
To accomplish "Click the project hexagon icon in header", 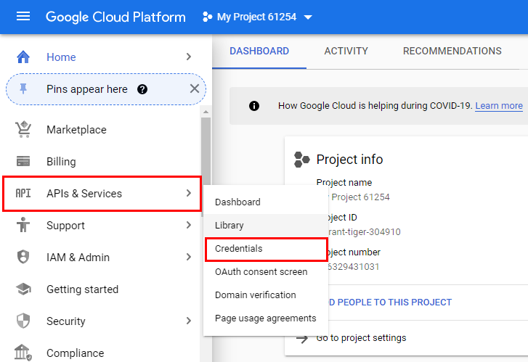I will (x=208, y=17).
